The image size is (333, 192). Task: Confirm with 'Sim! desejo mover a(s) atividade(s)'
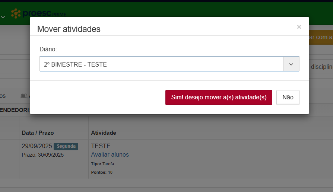pos(219,97)
